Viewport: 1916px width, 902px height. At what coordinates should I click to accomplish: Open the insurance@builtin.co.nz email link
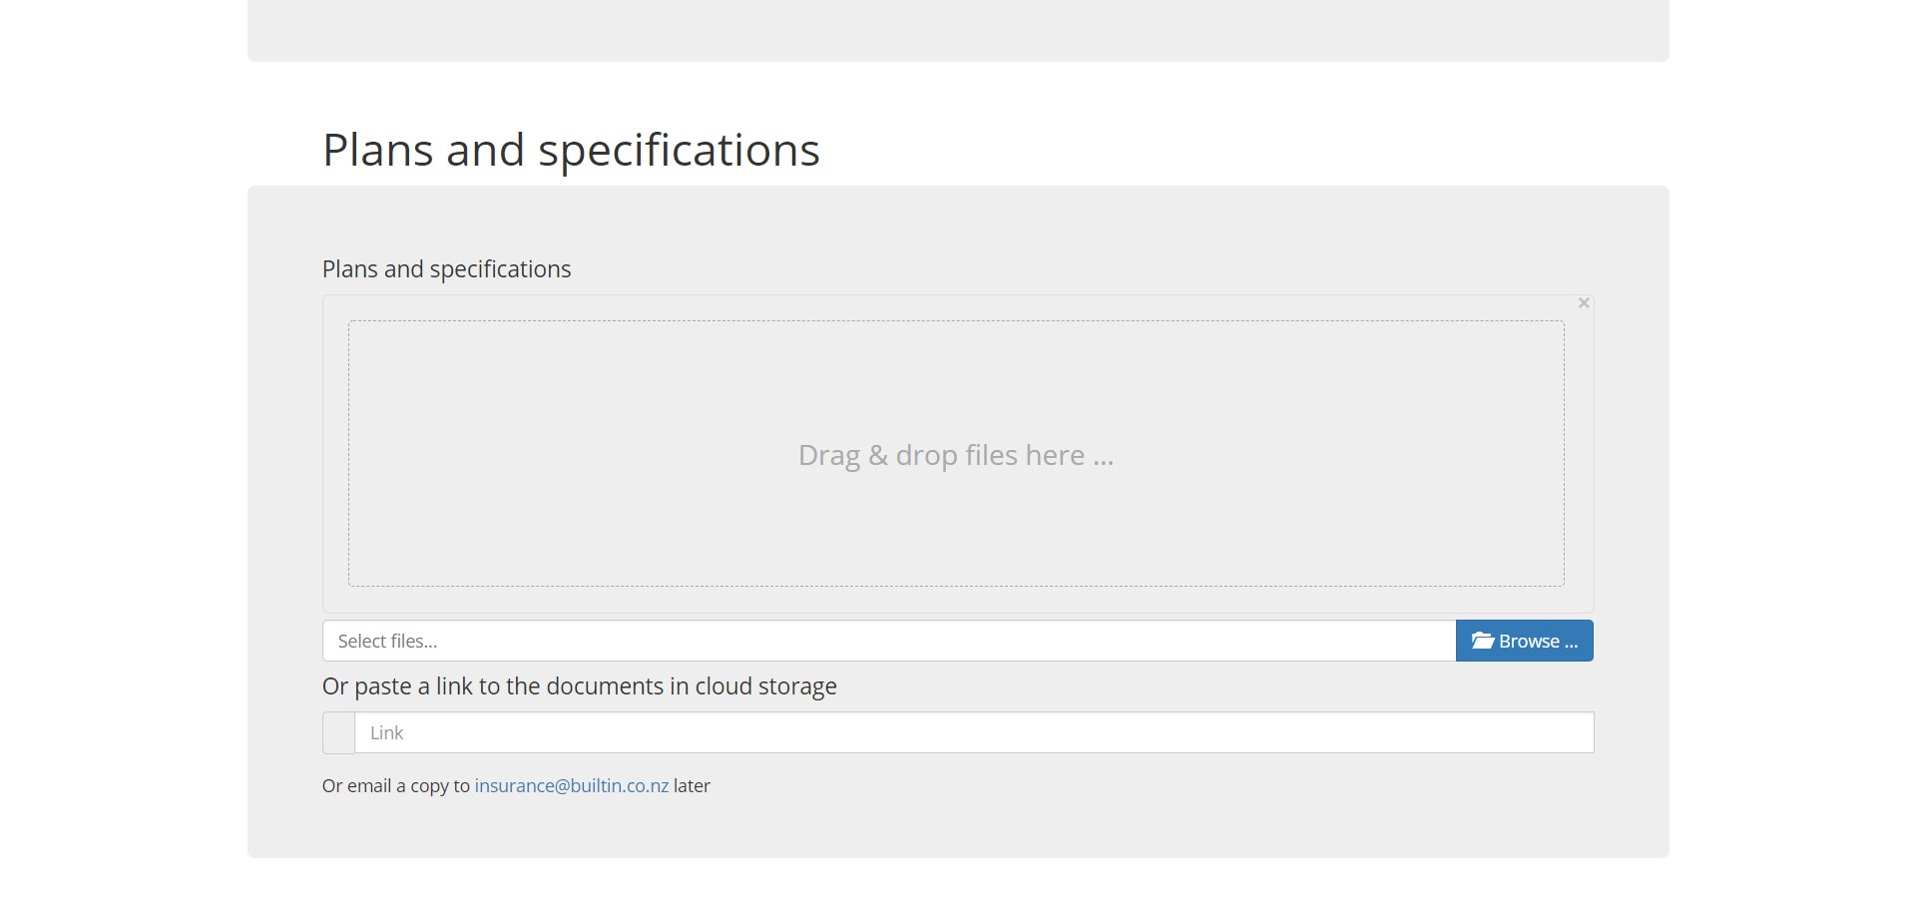click(571, 786)
